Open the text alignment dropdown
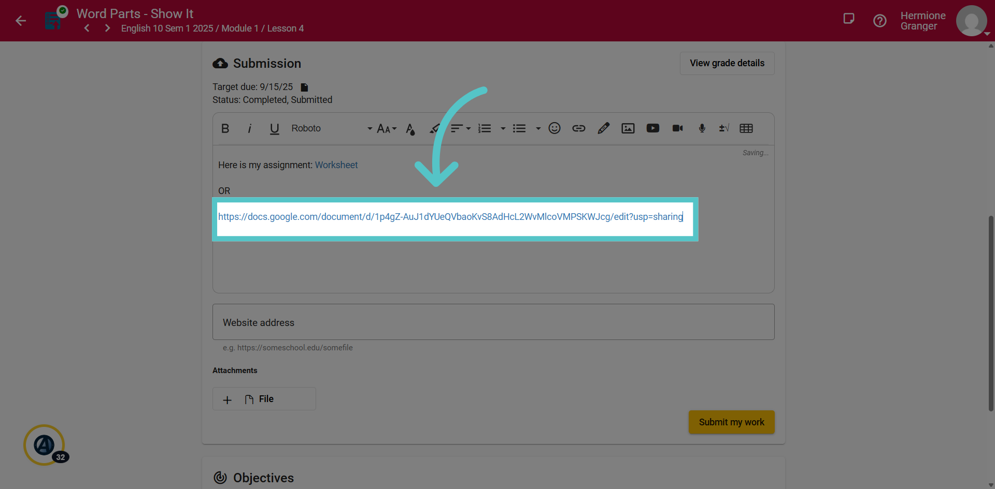 (x=460, y=128)
